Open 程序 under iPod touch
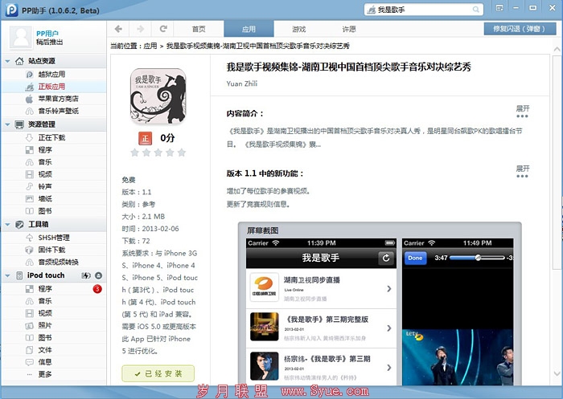Viewport: 563px width, 399px height. point(54,288)
